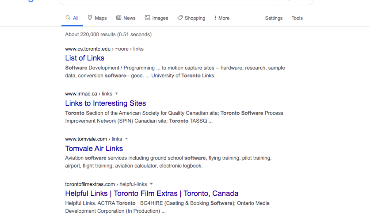
Task: Click the Helpful Links. ACTRA Toronto snippet
Action: [167, 207]
